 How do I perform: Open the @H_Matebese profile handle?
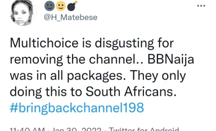70,18
